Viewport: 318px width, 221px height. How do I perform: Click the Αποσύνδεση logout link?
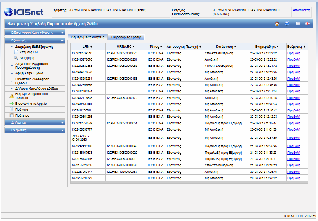pos(302,10)
